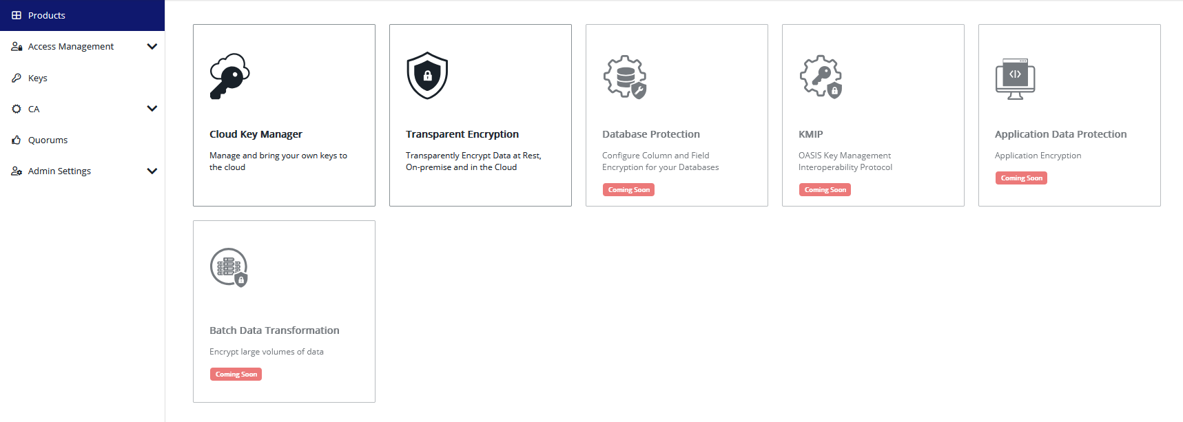Open the Products menu item
Viewport: 1183px width, 422px height.
coord(82,15)
